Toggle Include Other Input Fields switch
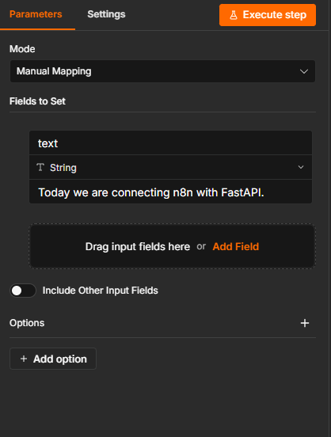 [x=23, y=291]
